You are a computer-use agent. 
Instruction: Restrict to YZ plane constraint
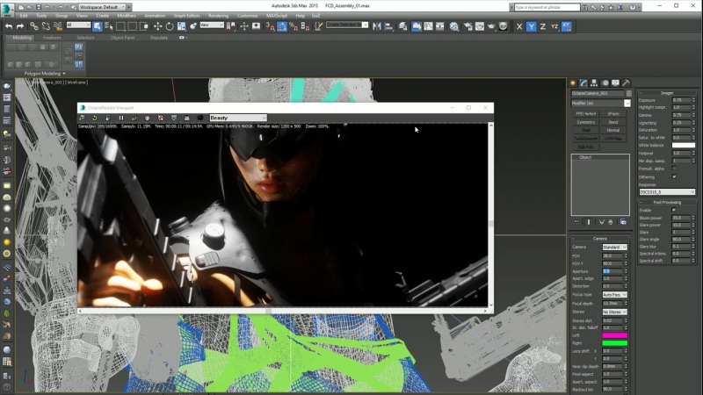tap(554, 26)
